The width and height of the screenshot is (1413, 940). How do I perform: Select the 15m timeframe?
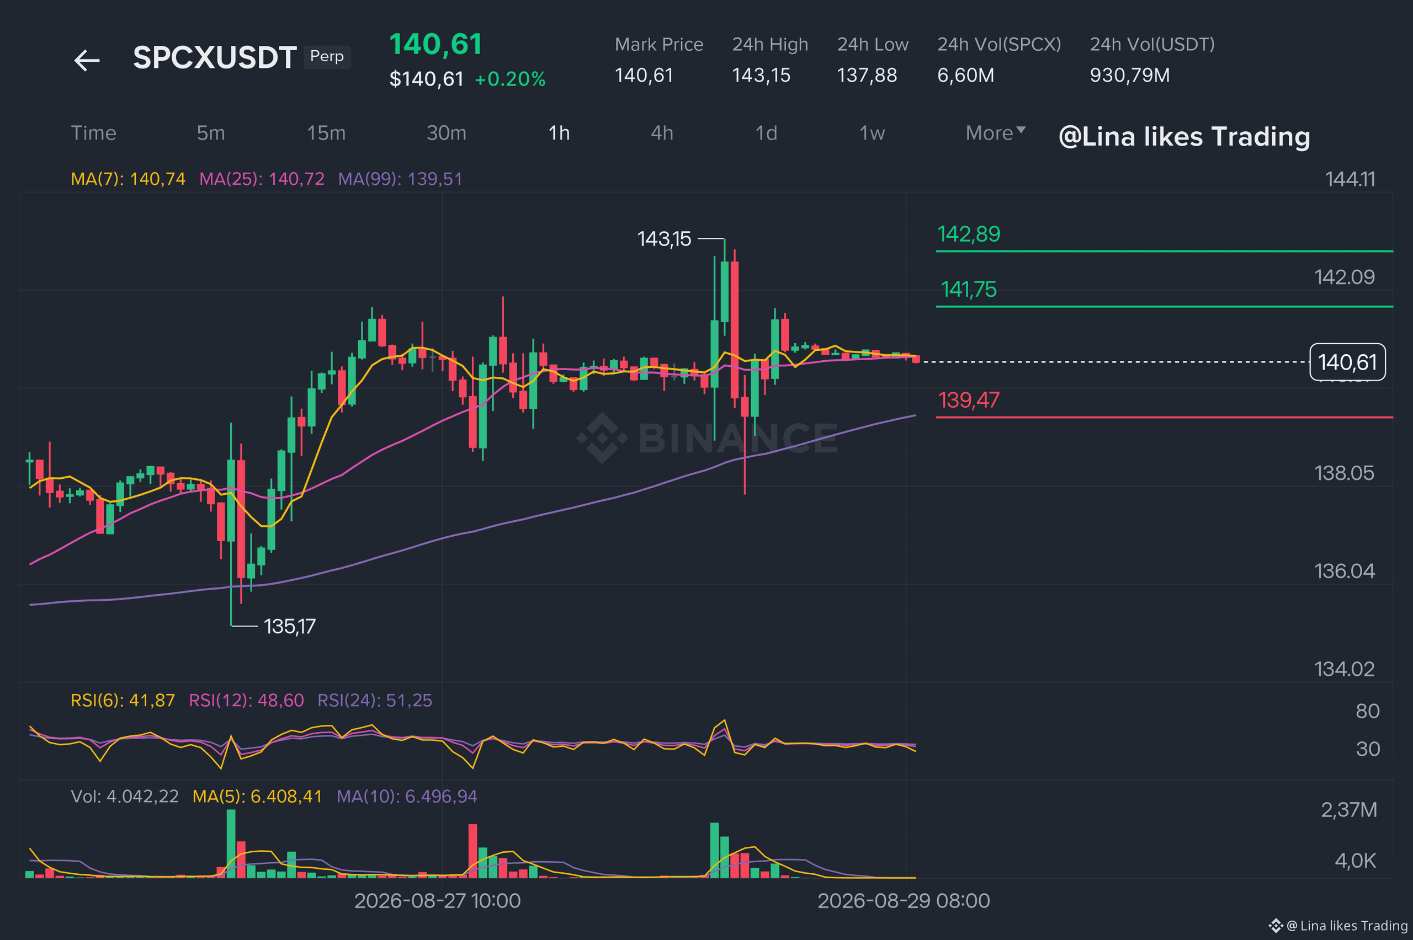(x=326, y=132)
